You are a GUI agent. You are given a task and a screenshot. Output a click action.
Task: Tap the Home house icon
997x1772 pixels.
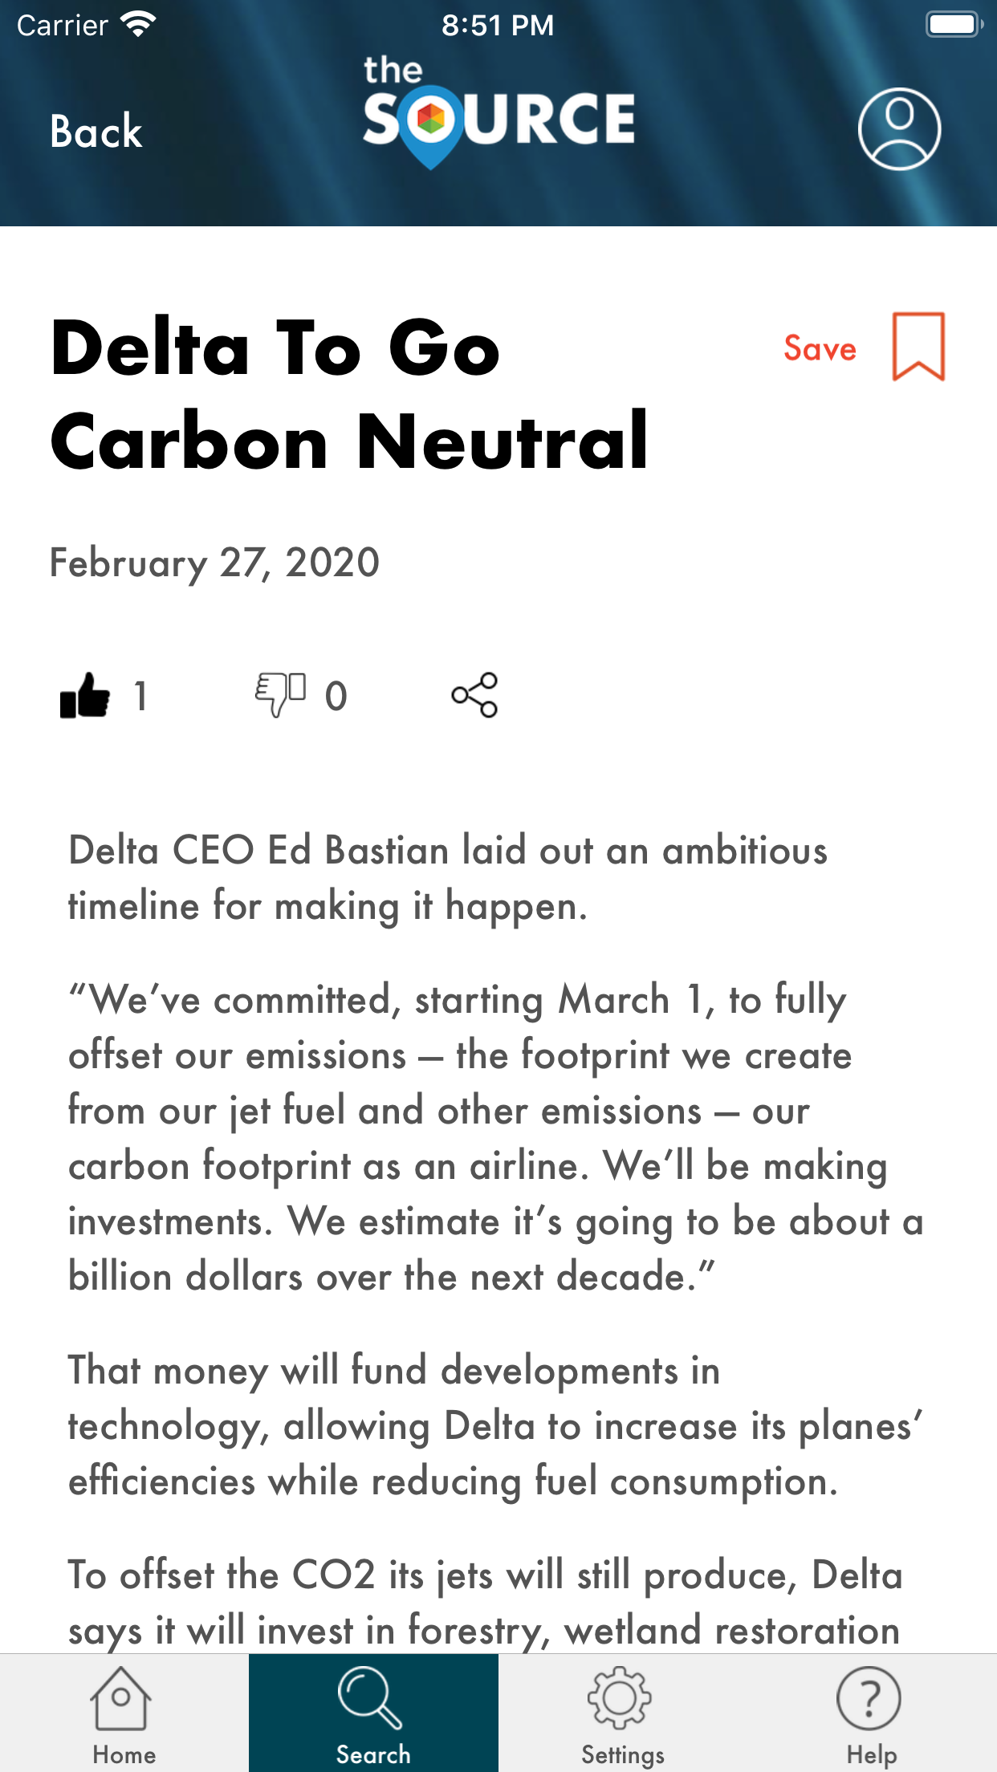(x=120, y=1698)
